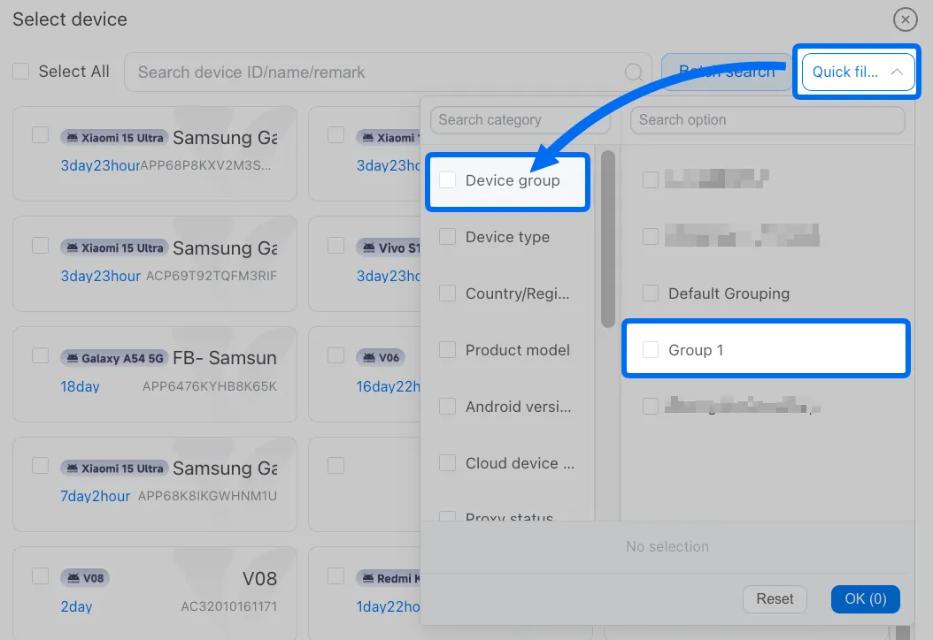Screen dimensions: 933x640
Task: Click Android badge icon on V08 card
Action: [73, 577]
